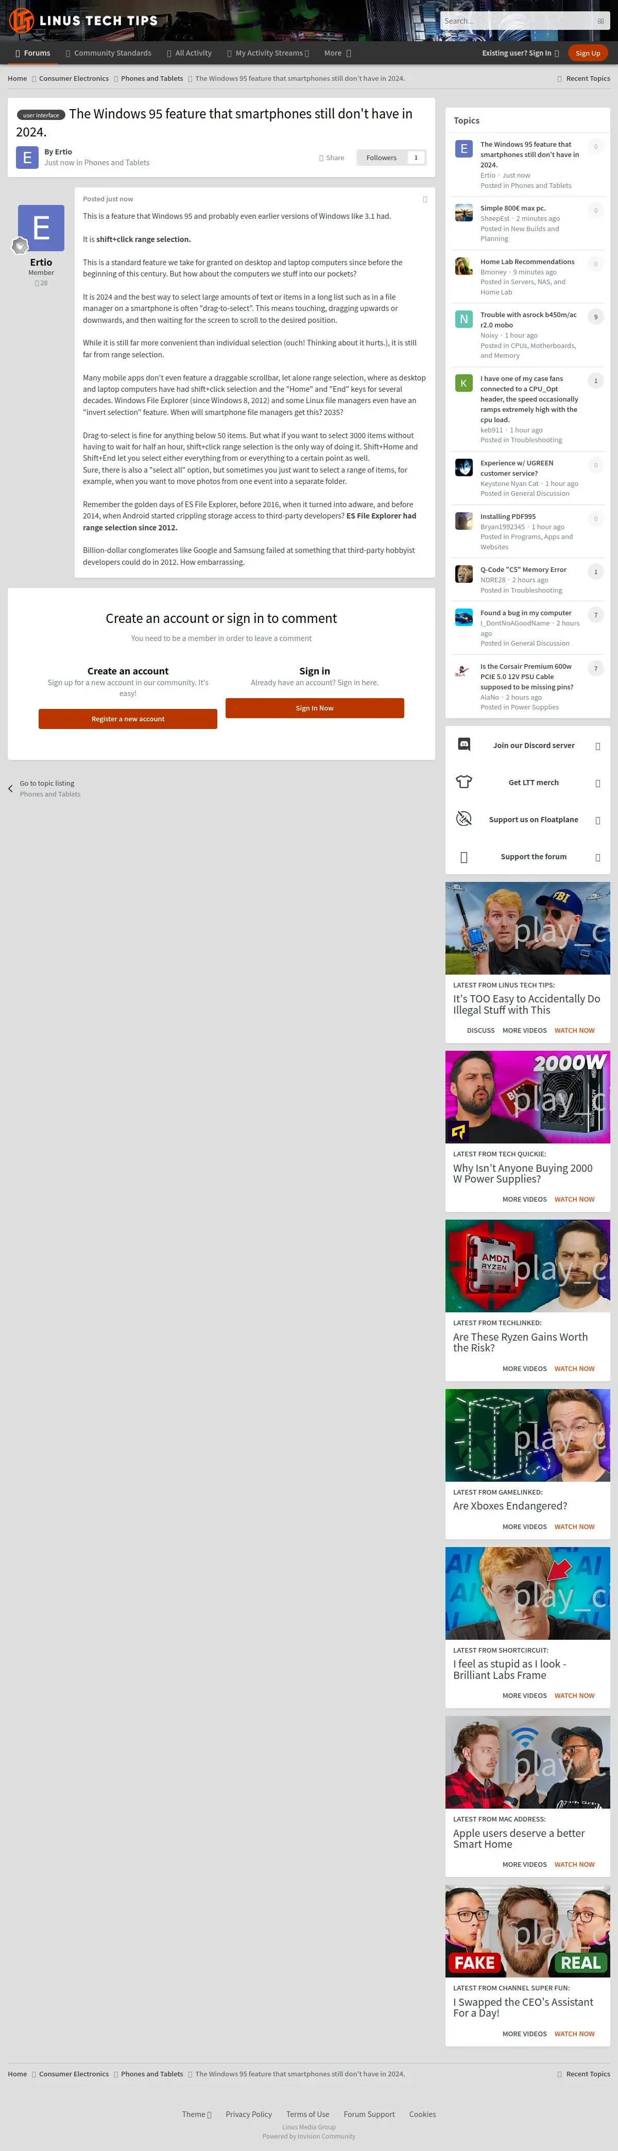Open the post options icon on the post
Image resolution: width=618 pixels, height=2151 pixels.
click(425, 199)
